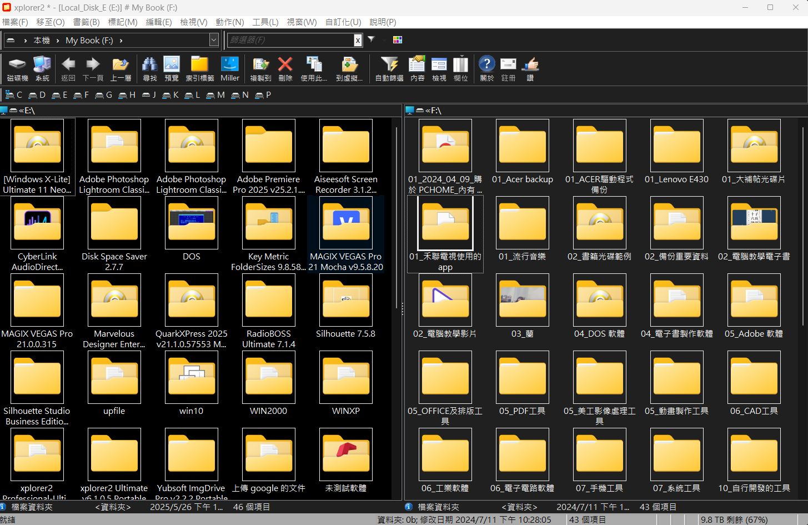
Task: Open the 檢視(V) menu
Action: tap(194, 22)
